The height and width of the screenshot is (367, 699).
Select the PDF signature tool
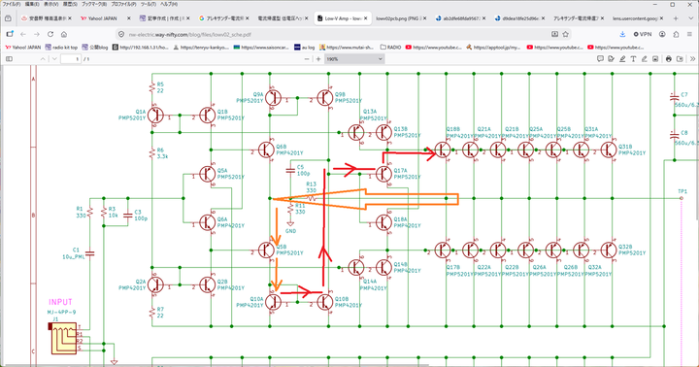[x=612, y=59]
